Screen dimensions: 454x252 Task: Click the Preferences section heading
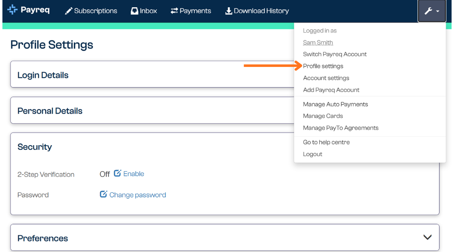[42, 238]
